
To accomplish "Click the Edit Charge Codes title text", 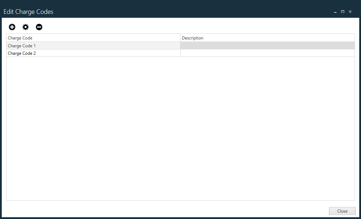I will tap(28, 12).
